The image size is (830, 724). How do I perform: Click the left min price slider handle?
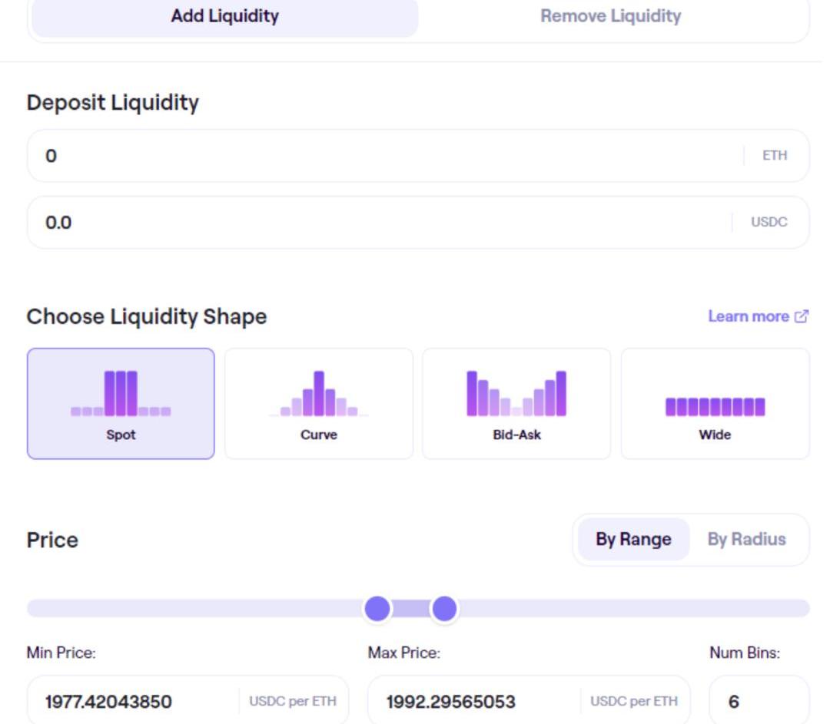(x=377, y=609)
